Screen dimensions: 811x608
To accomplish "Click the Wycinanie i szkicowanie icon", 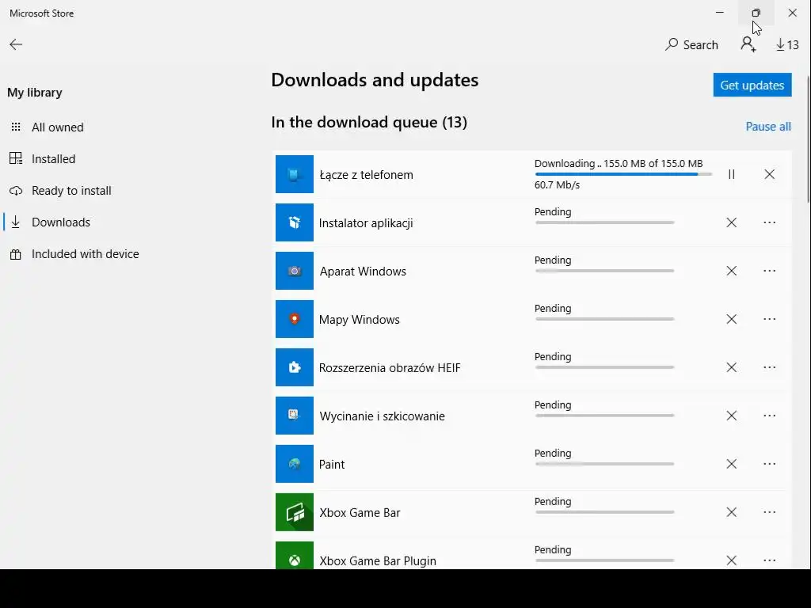I will (x=295, y=416).
